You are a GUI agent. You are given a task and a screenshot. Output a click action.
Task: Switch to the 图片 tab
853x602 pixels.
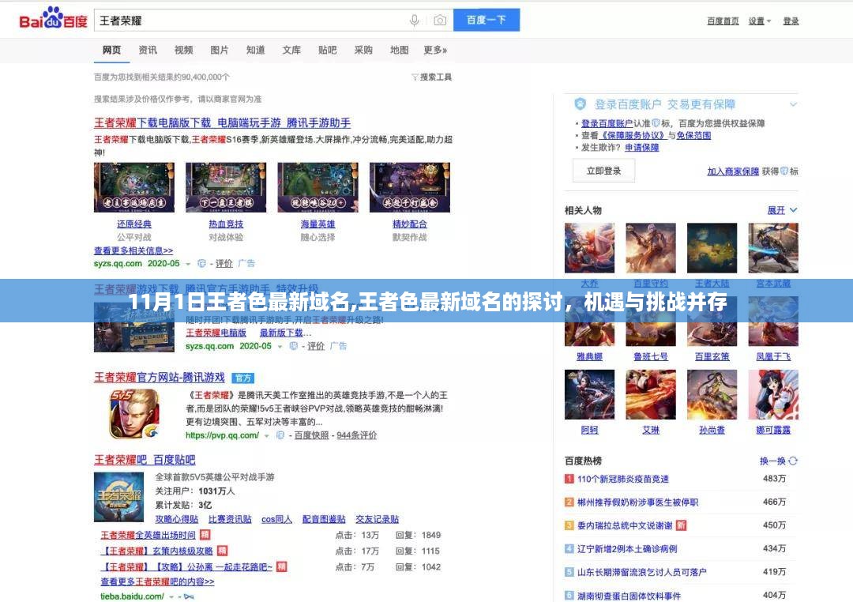220,50
